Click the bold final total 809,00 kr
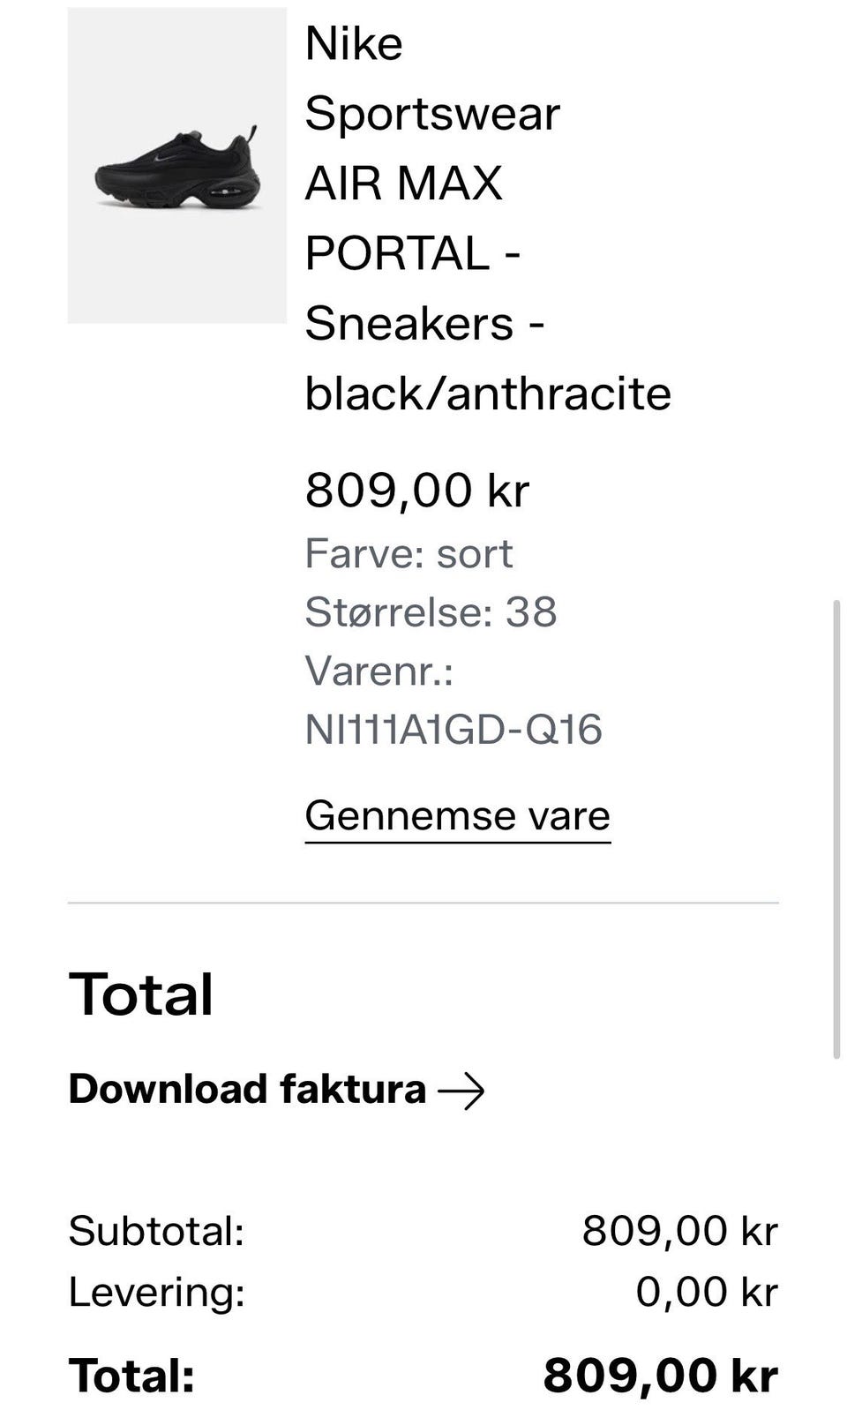The height and width of the screenshot is (1425, 847). (660, 1376)
